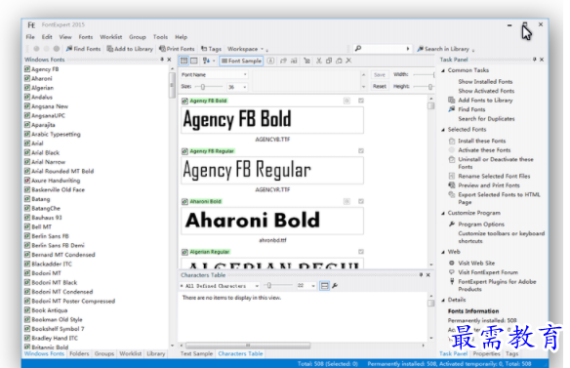Screen dimensions: 570x368
Task: Click Visit FontExpert Forum link
Action: tap(488, 272)
